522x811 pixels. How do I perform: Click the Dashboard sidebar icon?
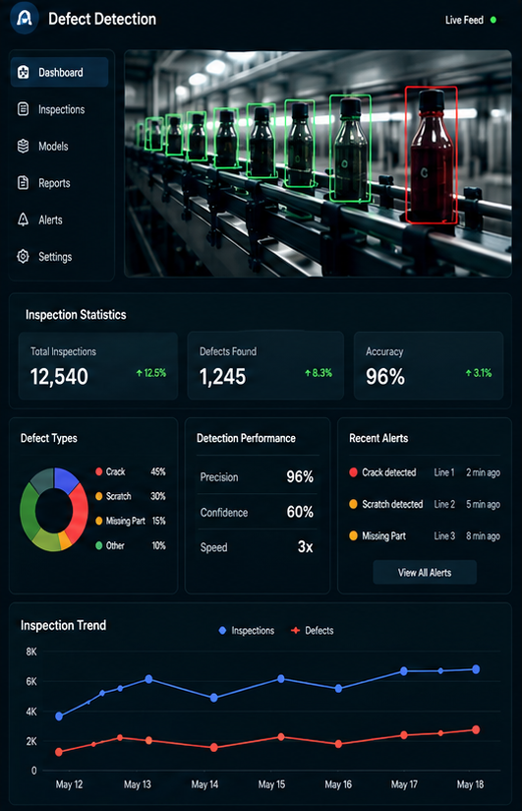[24, 73]
